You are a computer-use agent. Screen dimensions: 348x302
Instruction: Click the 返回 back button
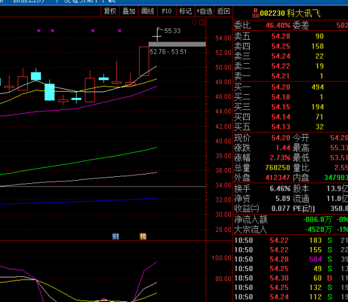[223, 11]
